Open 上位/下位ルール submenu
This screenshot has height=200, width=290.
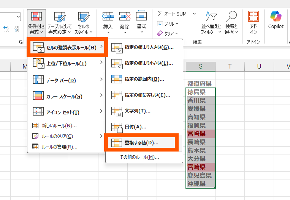click(67, 63)
